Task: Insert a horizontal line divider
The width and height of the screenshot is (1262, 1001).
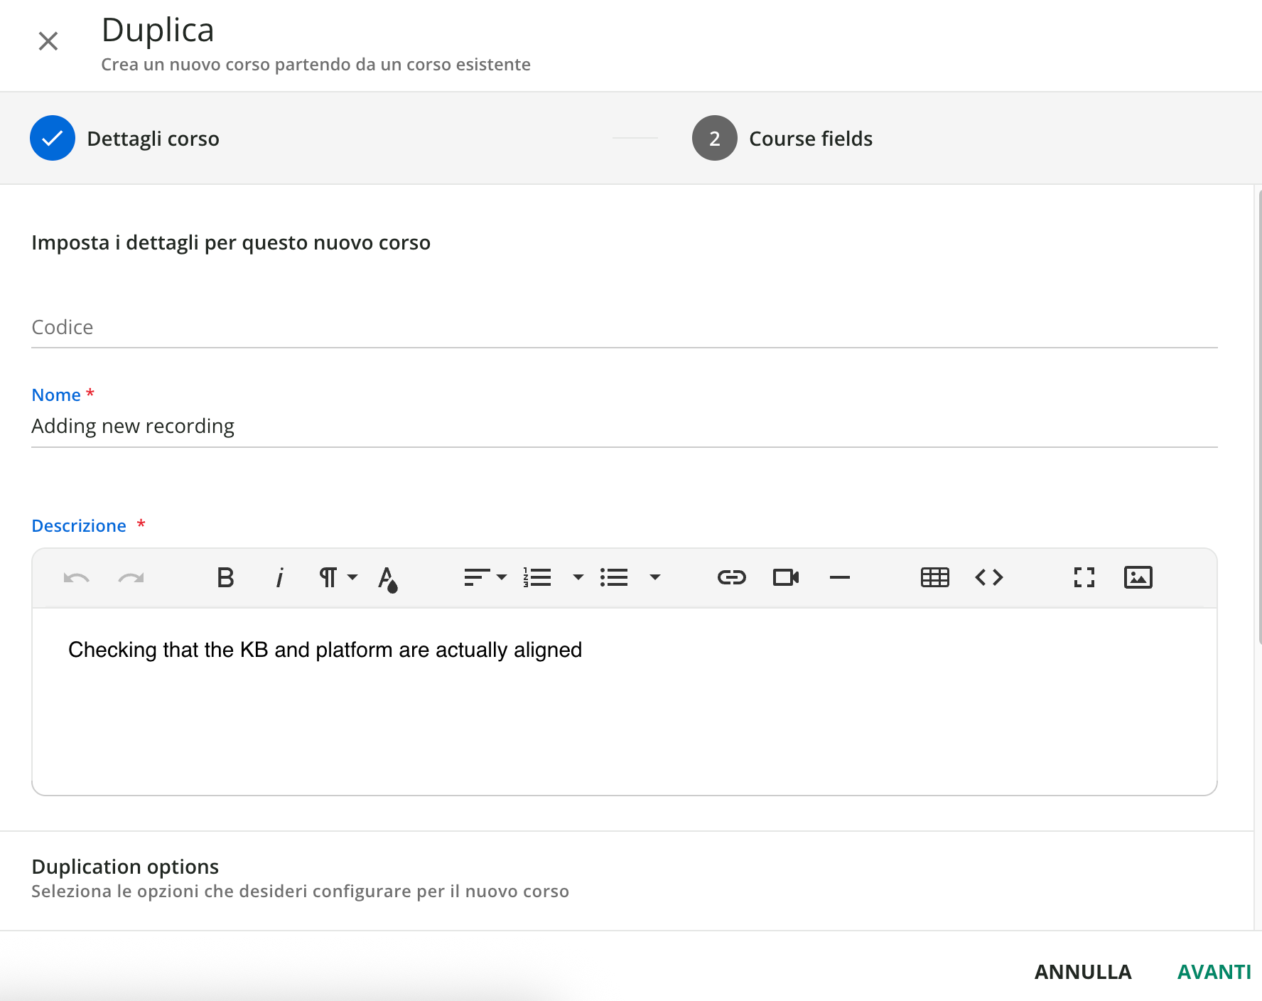Action: pyautogui.click(x=839, y=578)
